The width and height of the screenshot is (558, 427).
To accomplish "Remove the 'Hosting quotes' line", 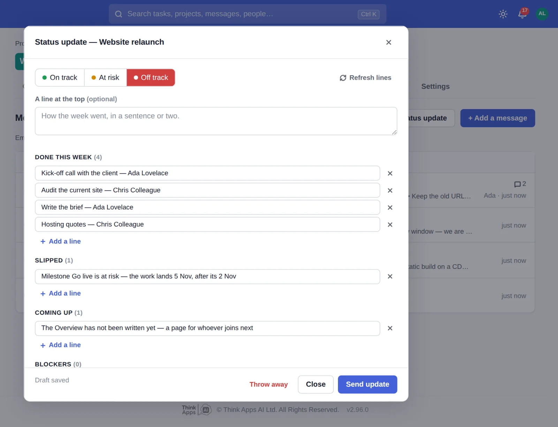I will click(390, 225).
